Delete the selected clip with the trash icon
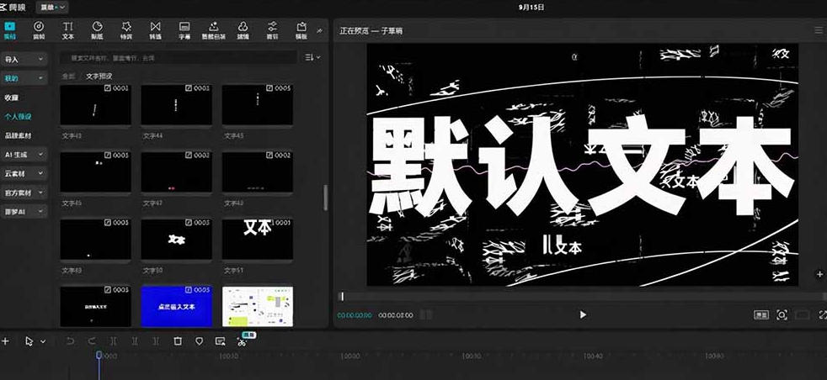The image size is (827, 380). tap(178, 341)
